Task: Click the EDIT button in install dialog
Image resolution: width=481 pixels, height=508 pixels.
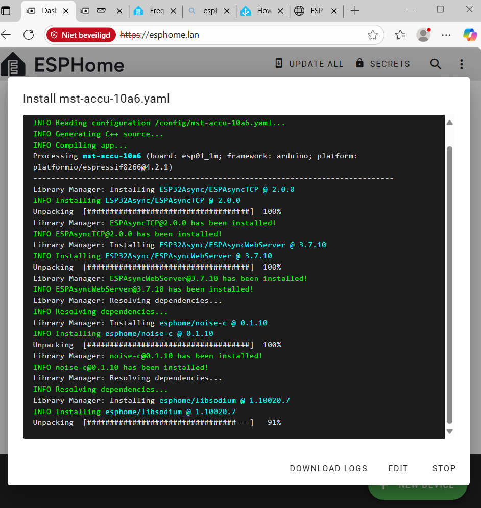Action: point(398,468)
